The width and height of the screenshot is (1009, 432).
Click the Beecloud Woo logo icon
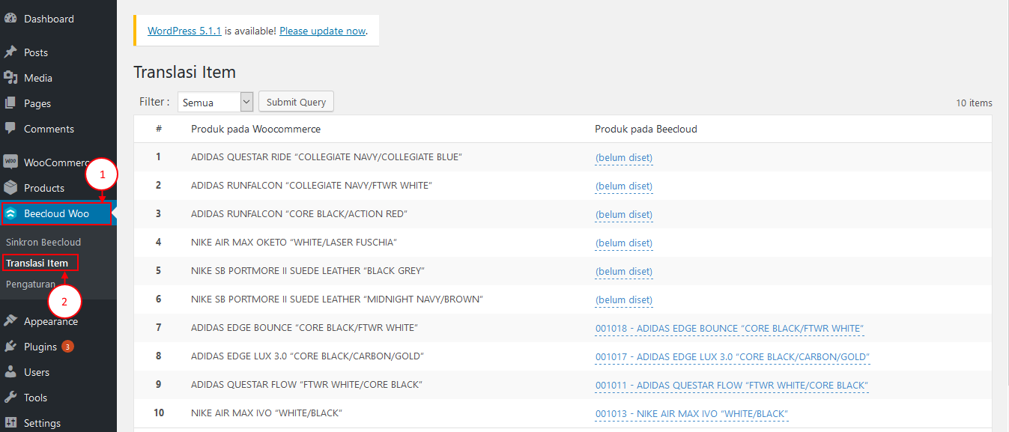click(x=10, y=213)
